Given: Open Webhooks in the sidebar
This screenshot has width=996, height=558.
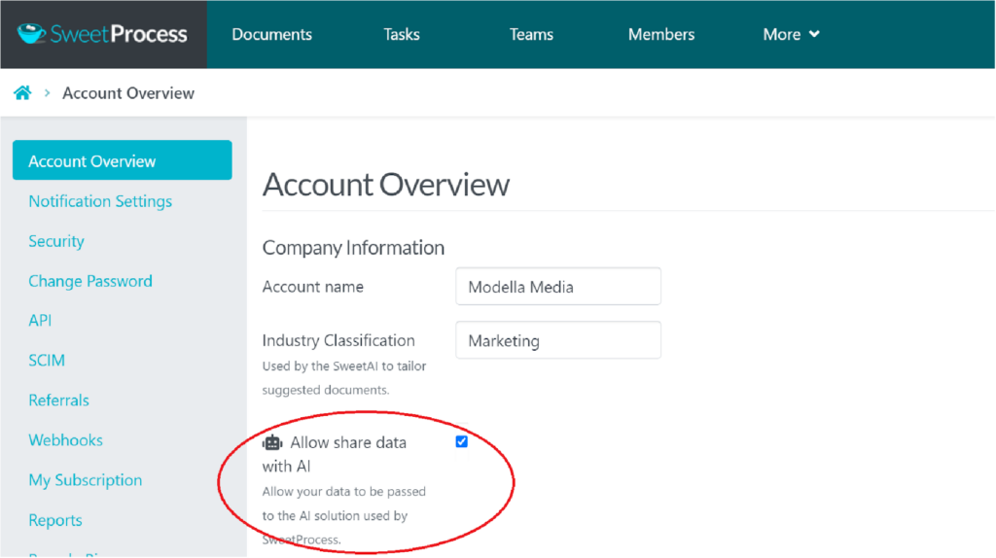Looking at the screenshot, I should coord(65,440).
